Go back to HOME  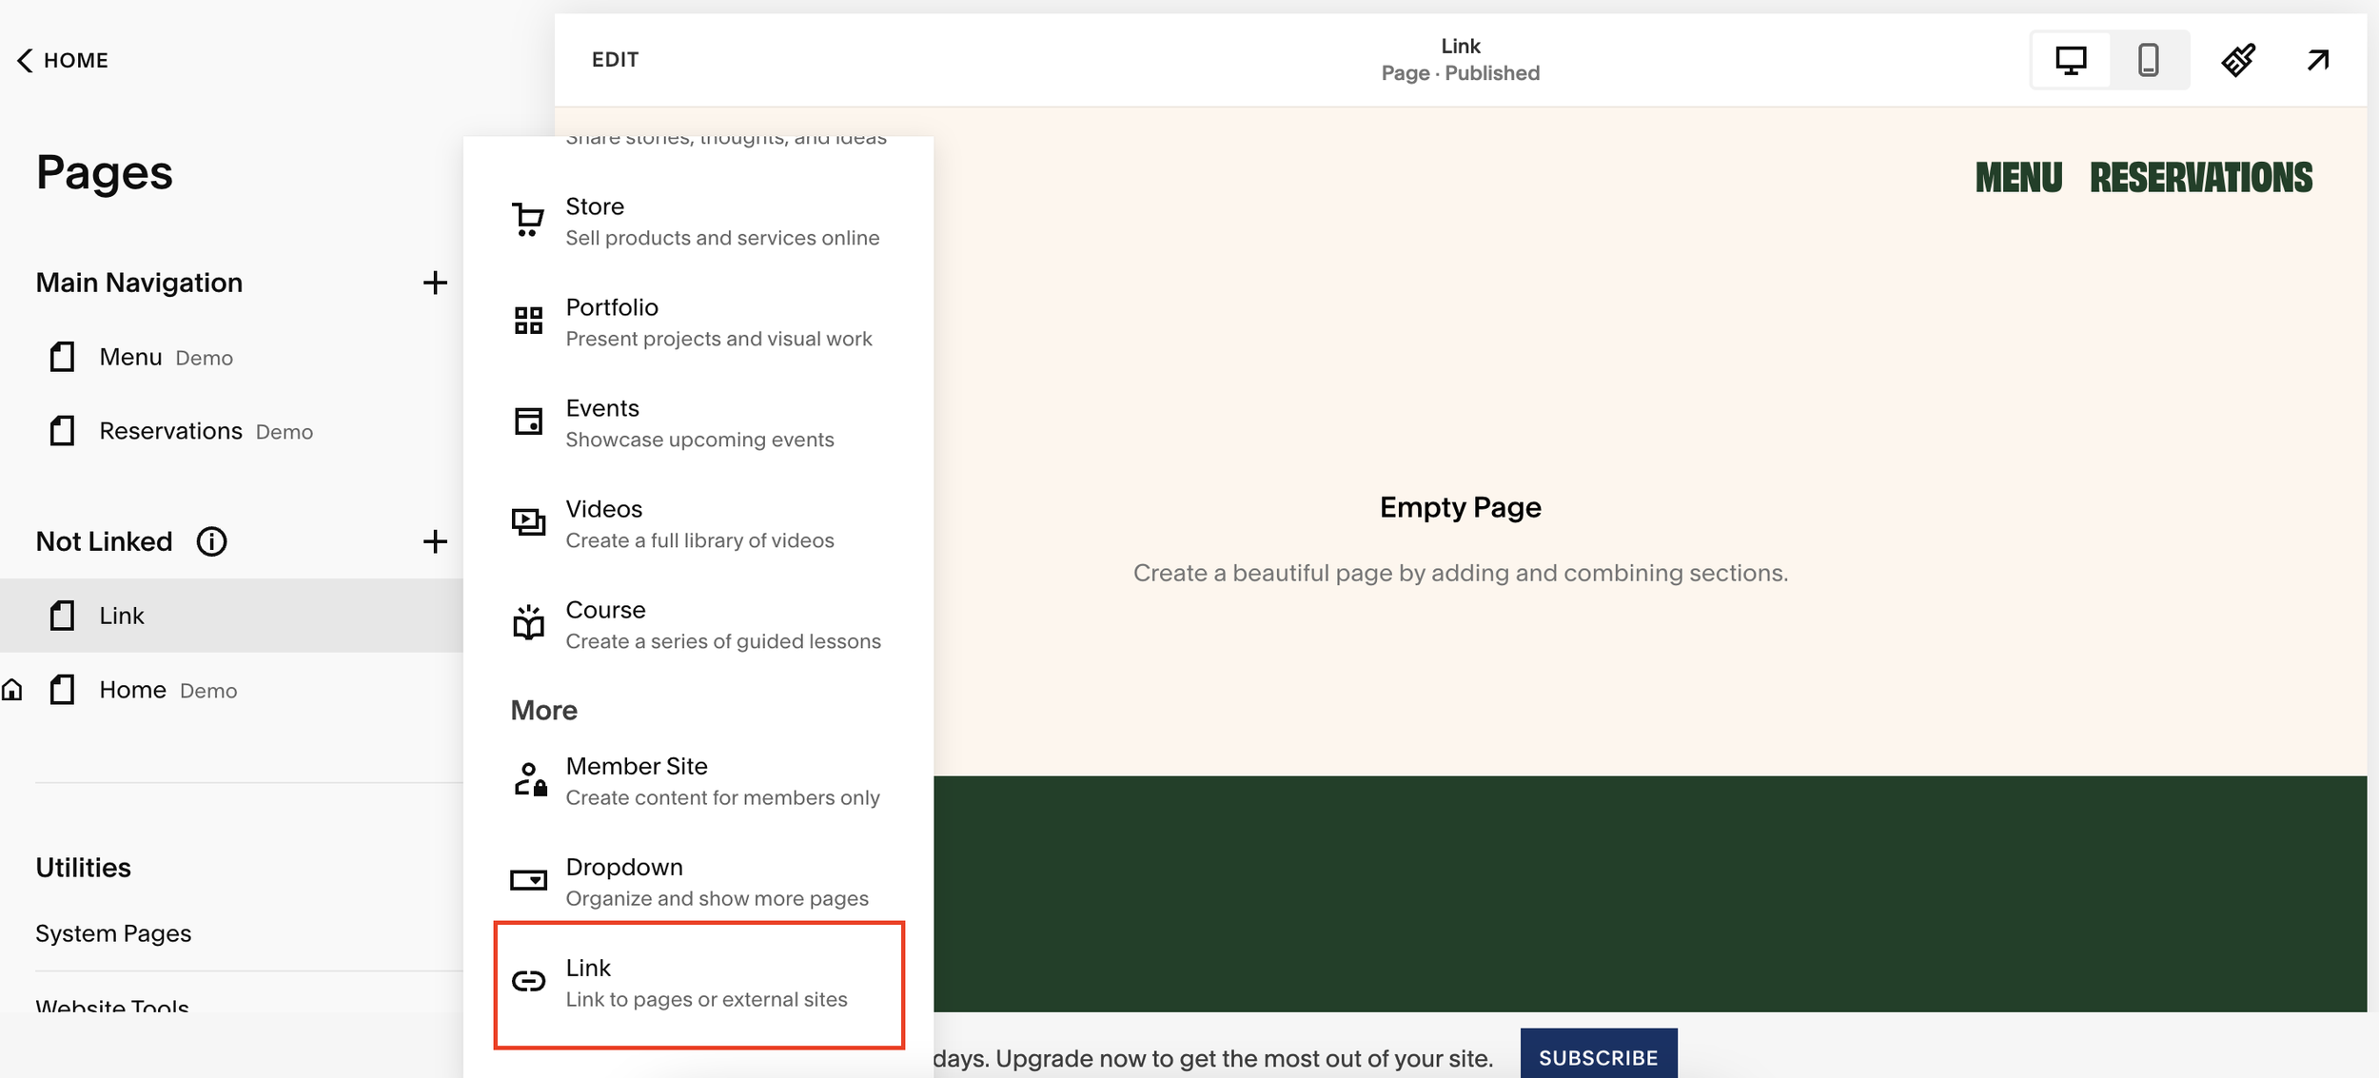(63, 60)
